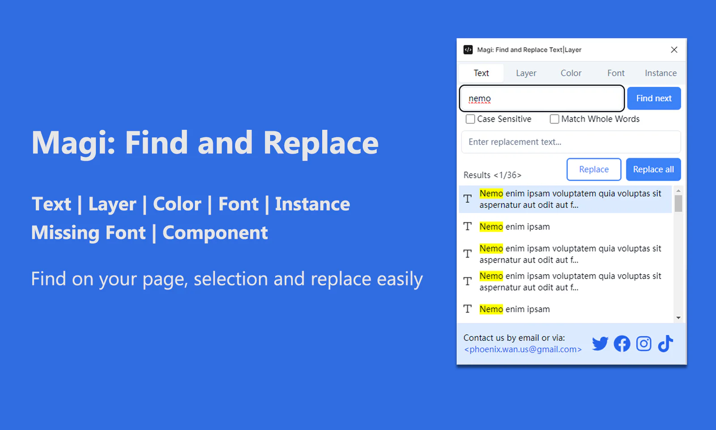Select the first highlighted Nemo result
Image resolution: width=716 pixels, height=430 pixels.
tap(566, 199)
